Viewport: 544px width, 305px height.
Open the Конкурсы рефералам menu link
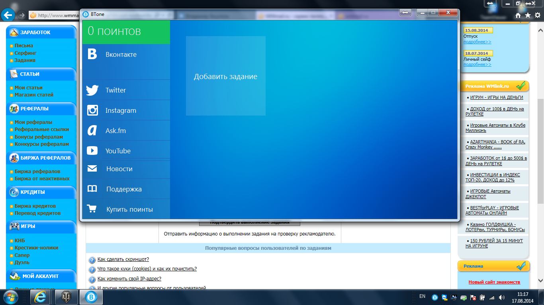(x=42, y=144)
